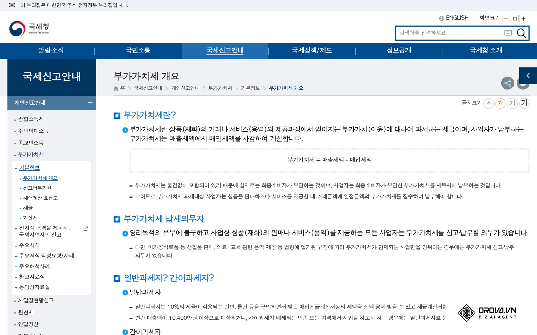Click 기본정보 breadcrumb link
Screen dimensions: 537x335
click(250, 88)
